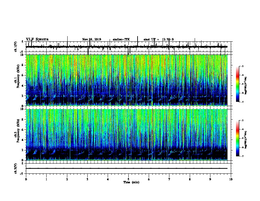Click time axis tick label '9'
Screen dimensions: 260x201
pos(210,179)
